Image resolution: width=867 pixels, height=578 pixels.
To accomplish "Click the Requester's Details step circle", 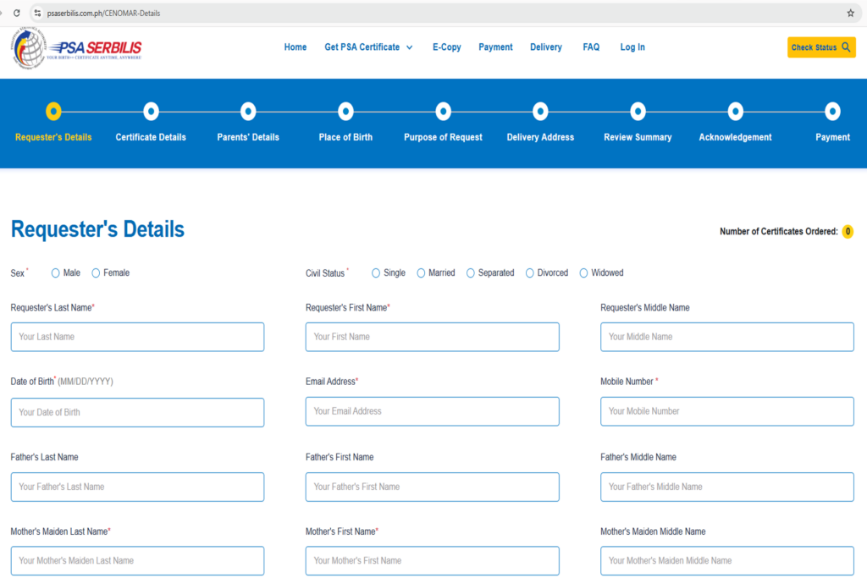I will click(53, 112).
